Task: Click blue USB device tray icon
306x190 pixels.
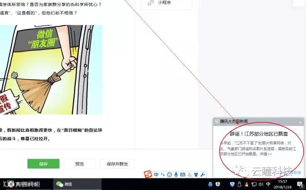Action: click(x=210, y=184)
